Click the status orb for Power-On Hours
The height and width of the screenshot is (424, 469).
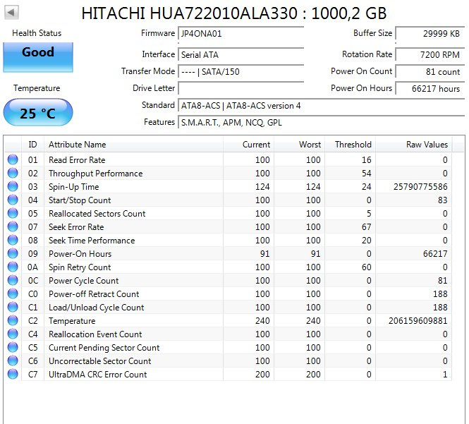pyautogui.click(x=13, y=253)
